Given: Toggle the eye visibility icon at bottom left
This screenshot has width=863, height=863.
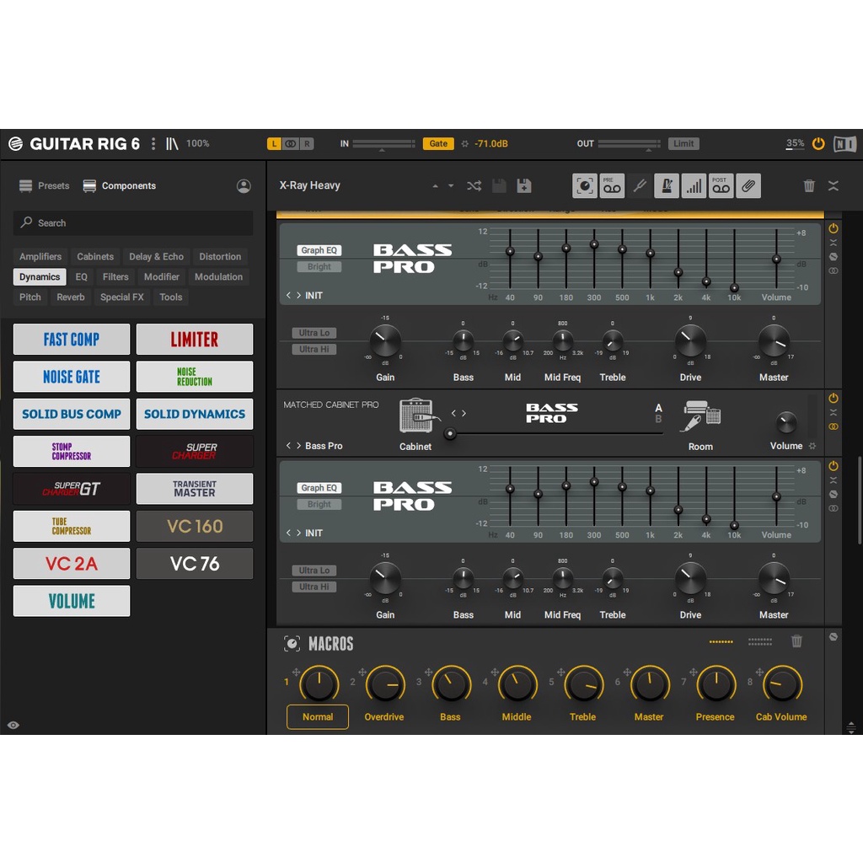Looking at the screenshot, I should coord(13,725).
